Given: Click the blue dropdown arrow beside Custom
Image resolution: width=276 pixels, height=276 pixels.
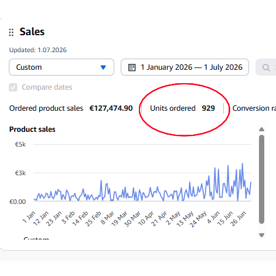Looking at the screenshot, I should (103, 67).
